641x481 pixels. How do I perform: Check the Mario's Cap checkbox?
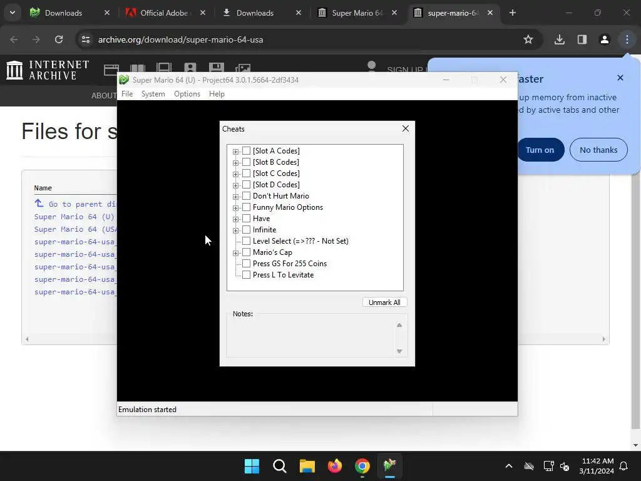[x=247, y=252]
